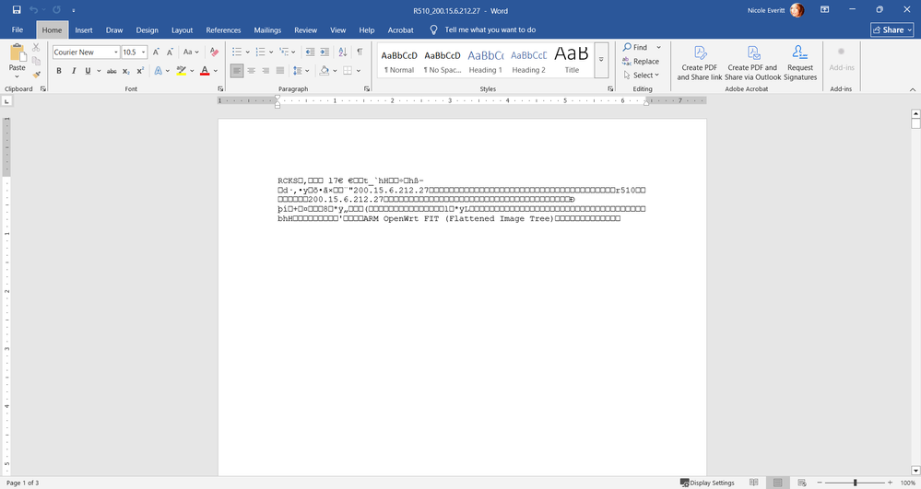
Task: Open the Select dropdown
Action: pos(642,76)
